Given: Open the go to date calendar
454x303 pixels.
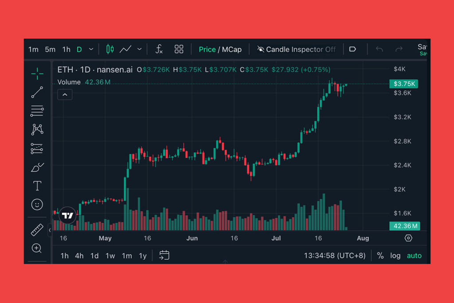Looking at the screenshot, I should (164, 256).
